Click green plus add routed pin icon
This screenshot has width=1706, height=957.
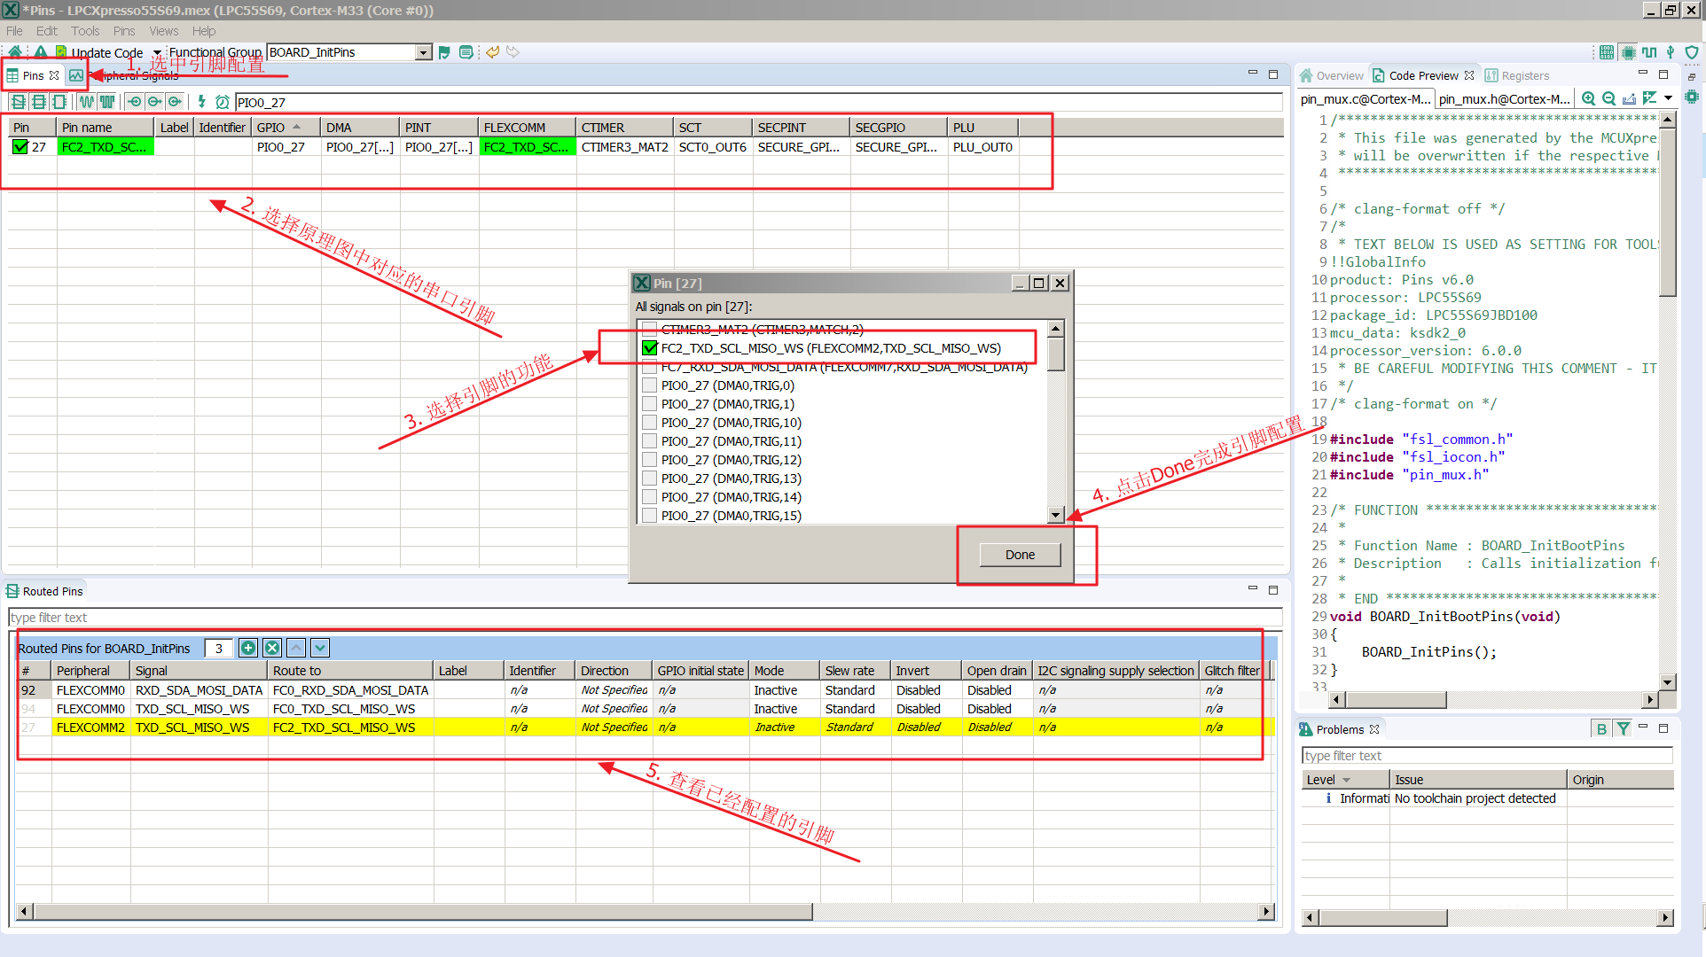tap(248, 649)
